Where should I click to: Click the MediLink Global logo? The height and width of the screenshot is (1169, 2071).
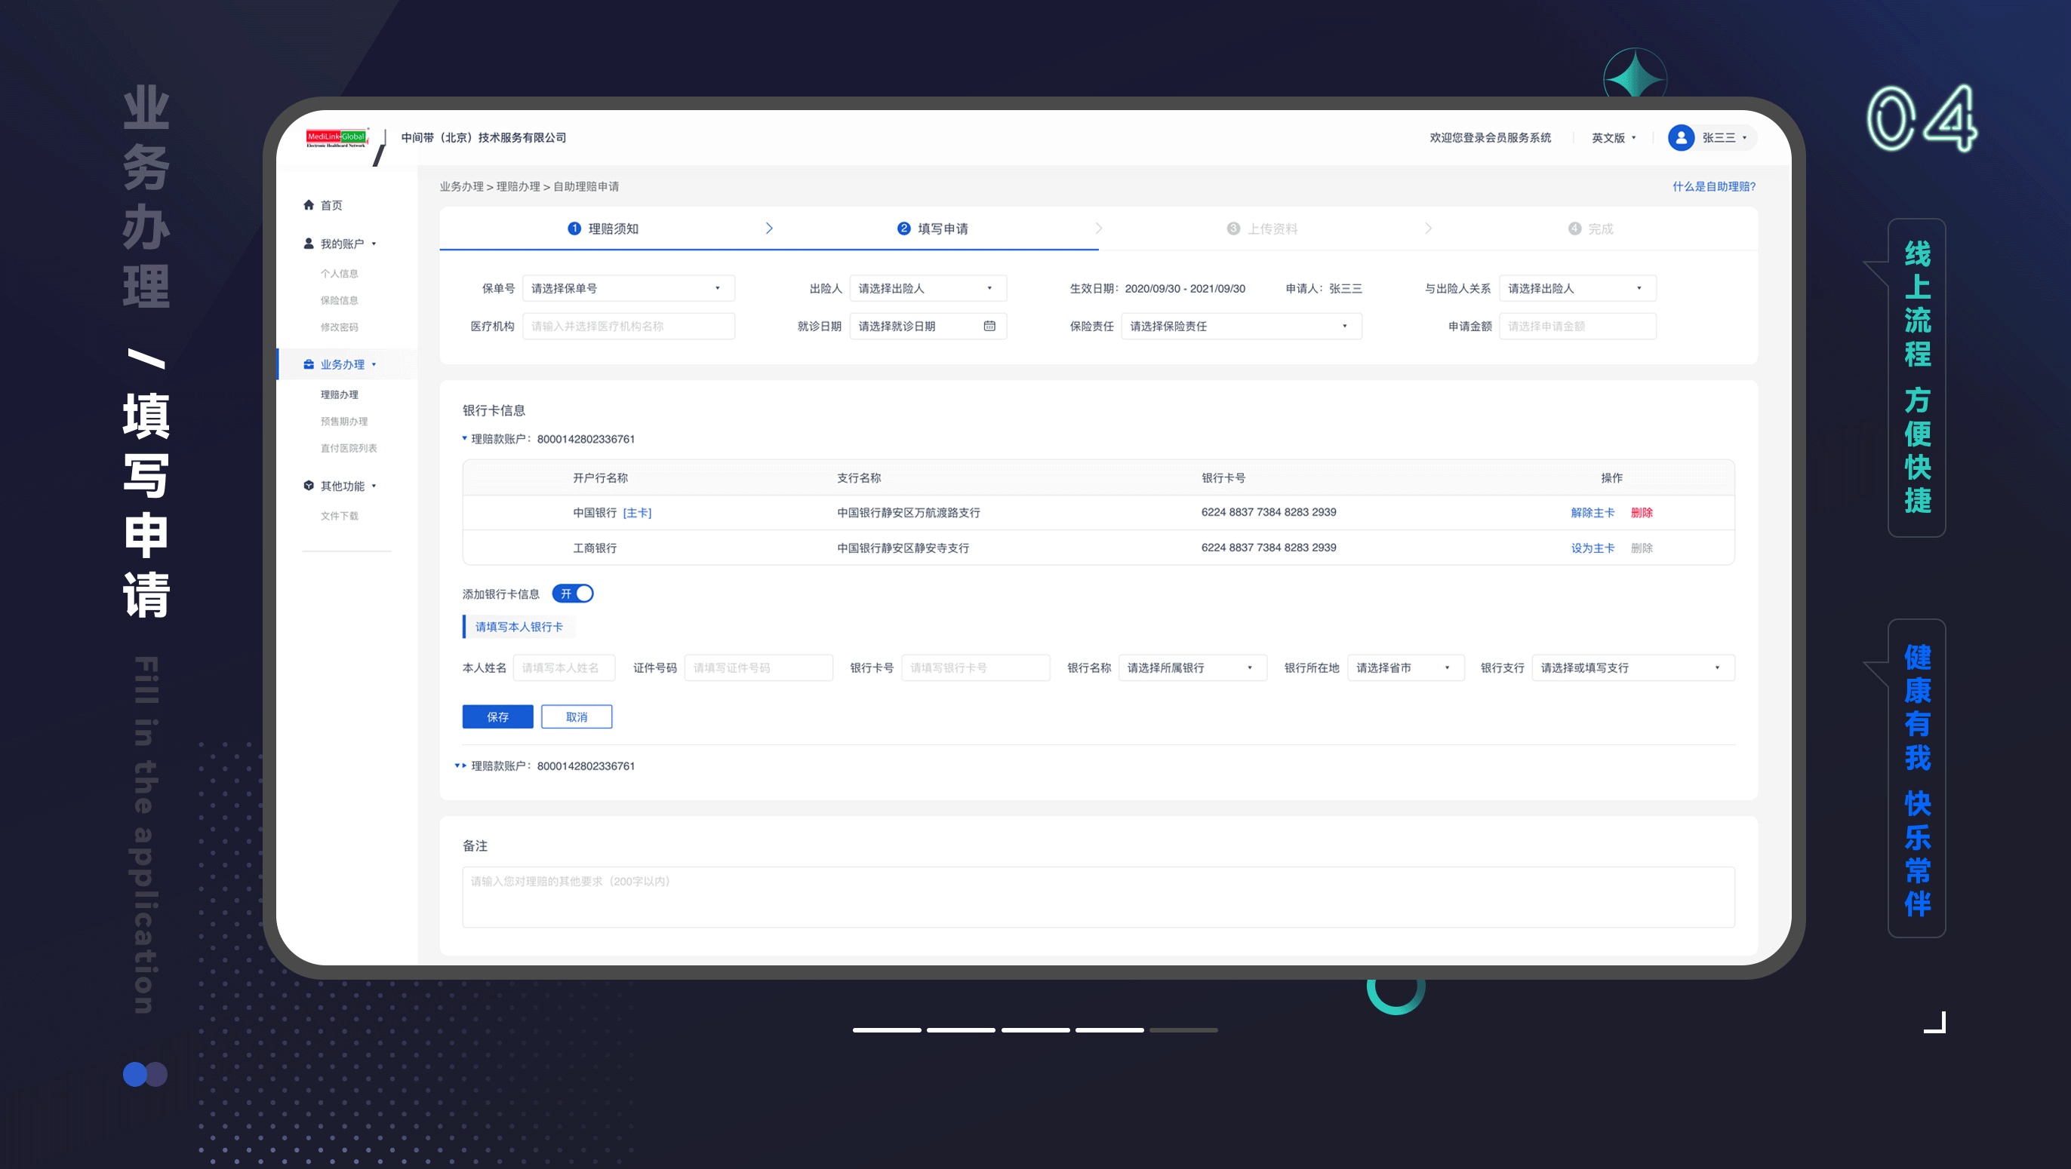337,138
